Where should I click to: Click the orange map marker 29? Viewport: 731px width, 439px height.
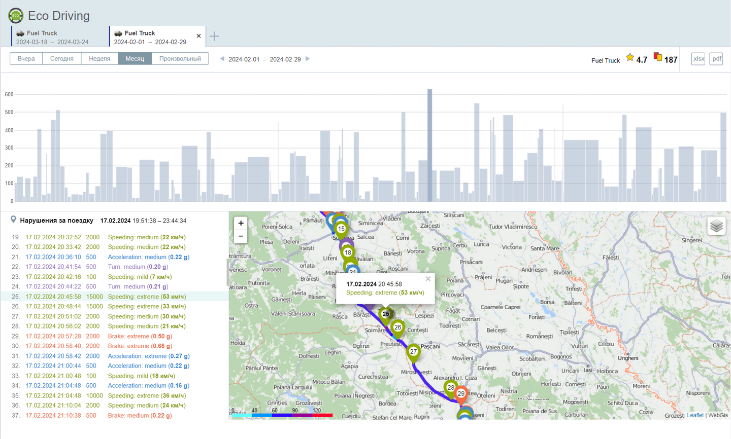pos(461,394)
